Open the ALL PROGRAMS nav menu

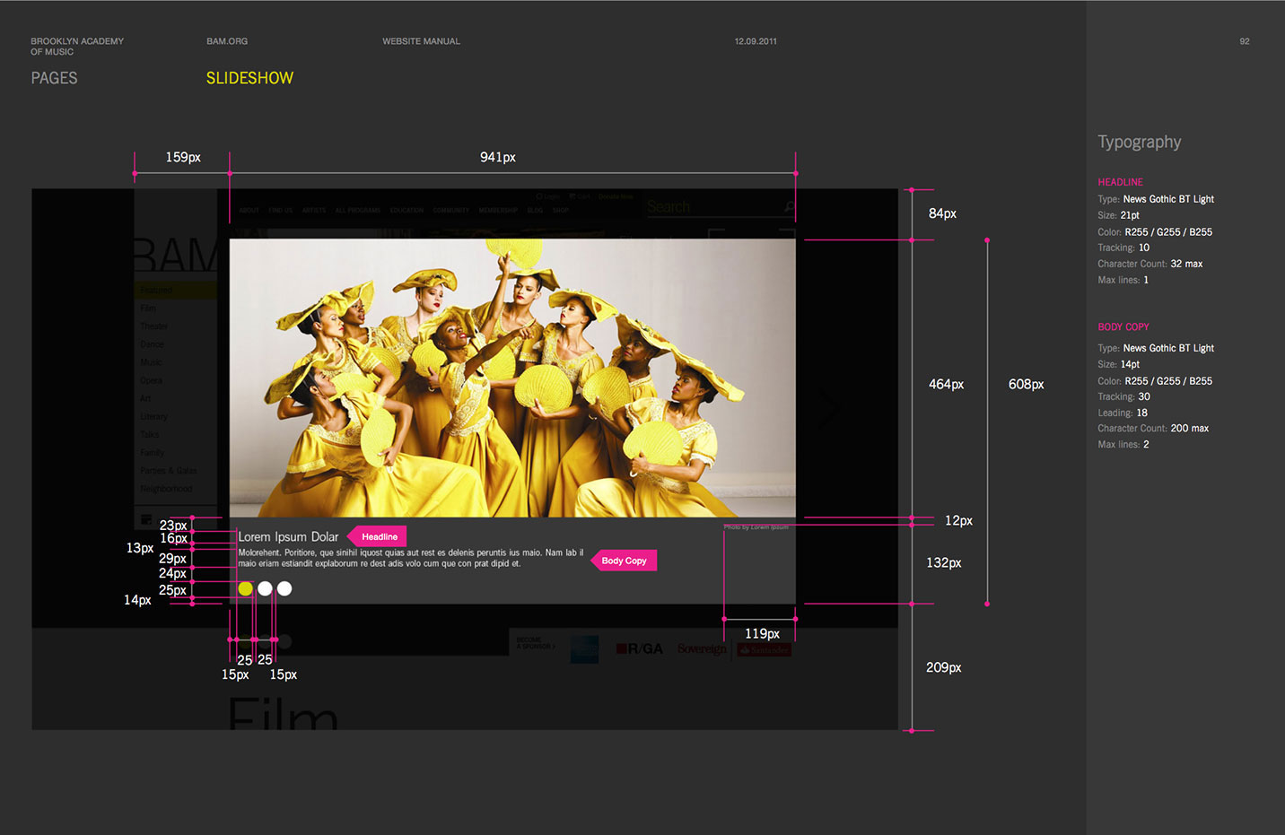(x=357, y=211)
